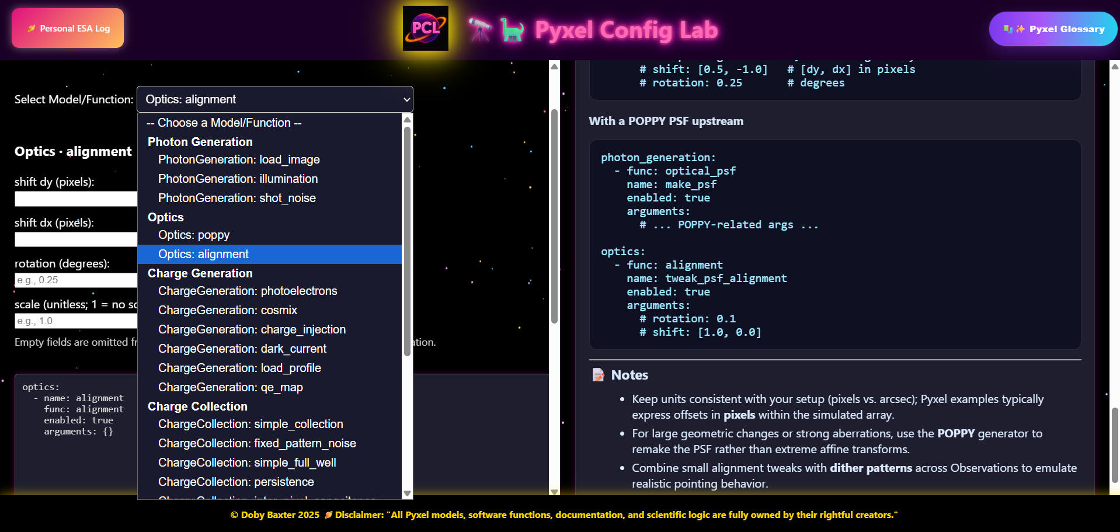Select Optics: poppy option
This screenshot has width=1120, height=532.
pyautogui.click(x=194, y=235)
